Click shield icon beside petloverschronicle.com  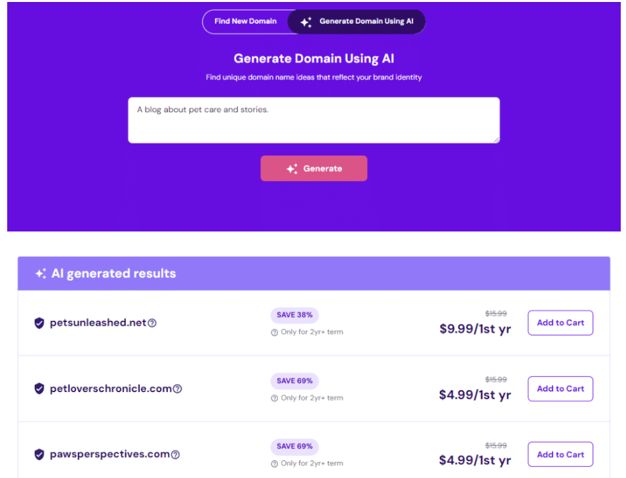point(39,389)
